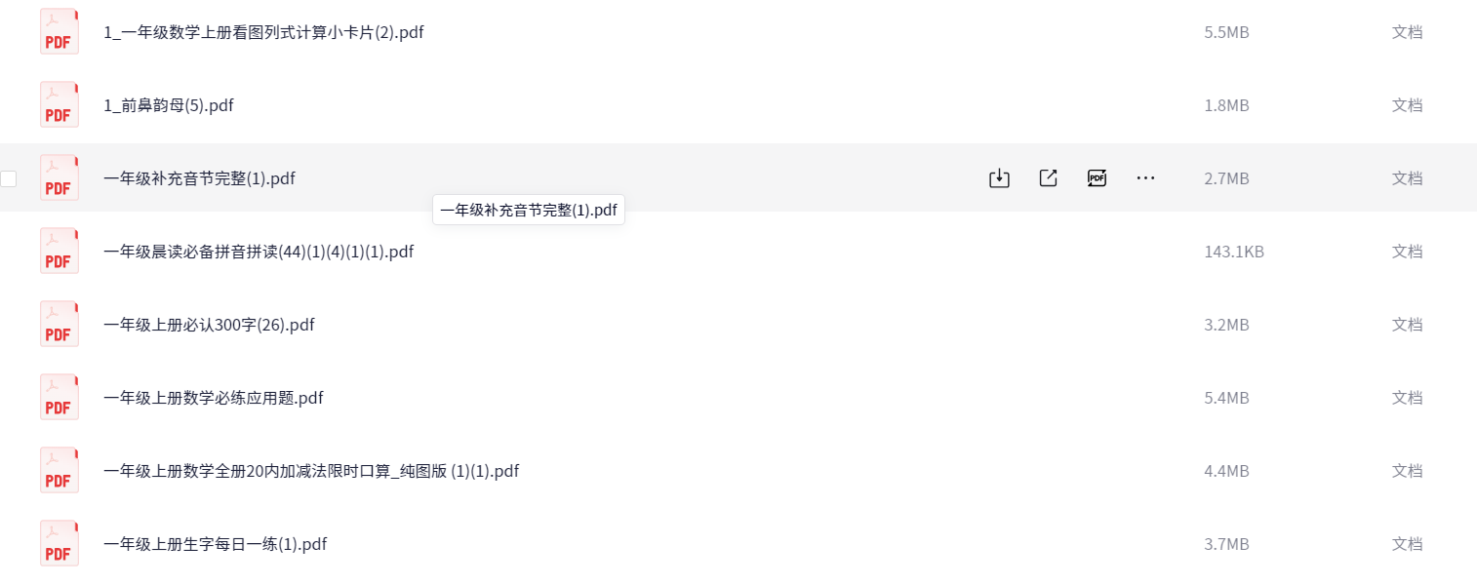Viewport: 1477px width, 585px height.
Task: Click the PDF icon of 一年级上册必认300字(26).pdf
Action: pyautogui.click(x=59, y=325)
